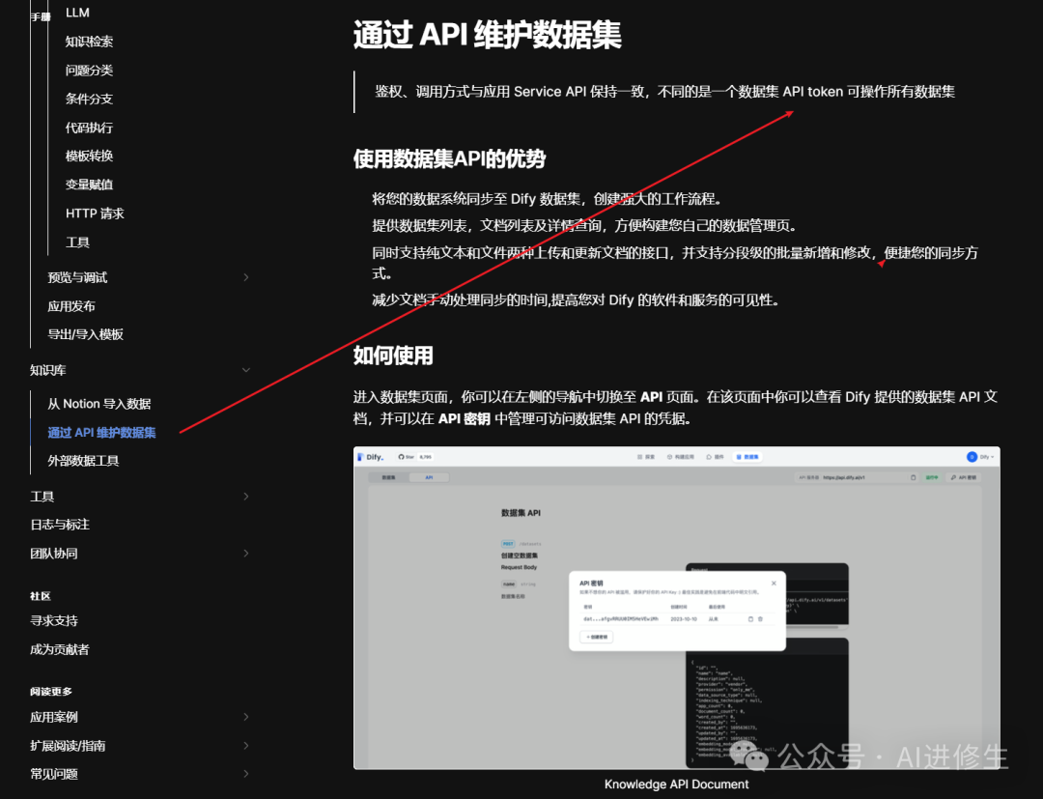Viewport: 1043px width, 799px height.
Task: Open the 寻求支持 community link
Action: pos(54,620)
